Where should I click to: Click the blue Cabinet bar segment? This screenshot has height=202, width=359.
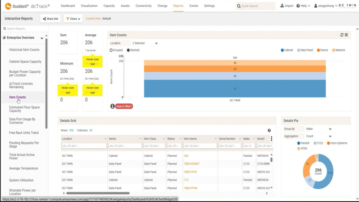[235, 89]
